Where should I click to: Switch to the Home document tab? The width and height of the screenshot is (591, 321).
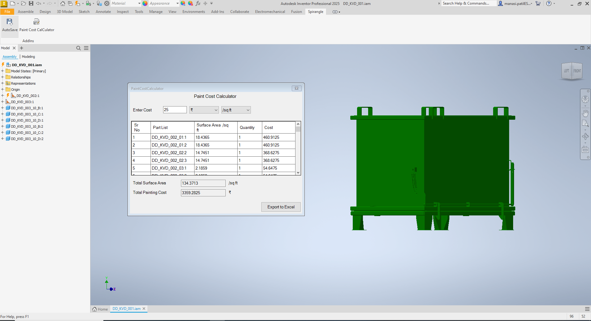click(100, 309)
